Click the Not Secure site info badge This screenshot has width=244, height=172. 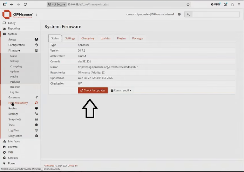[x=57, y=4]
